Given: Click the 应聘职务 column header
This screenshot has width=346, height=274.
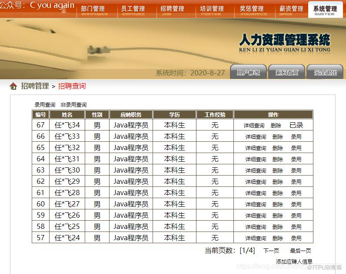Looking at the screenshot, I should (x=131, y=114).
